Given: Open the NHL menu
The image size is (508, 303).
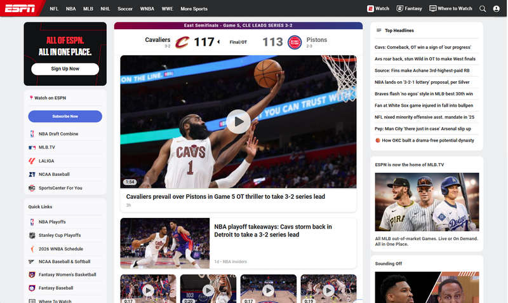Looking at the screenshot, I should click(x=105, y=9).
